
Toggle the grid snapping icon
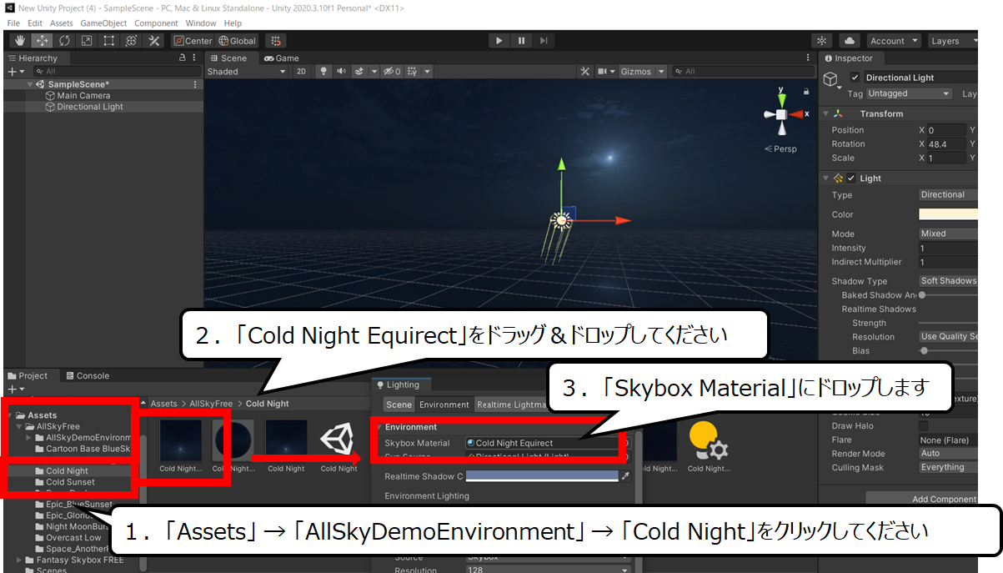click(276, 41)
